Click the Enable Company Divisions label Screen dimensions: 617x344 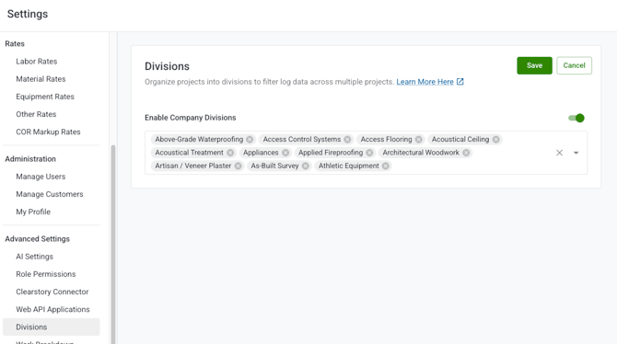coord(191,118)
